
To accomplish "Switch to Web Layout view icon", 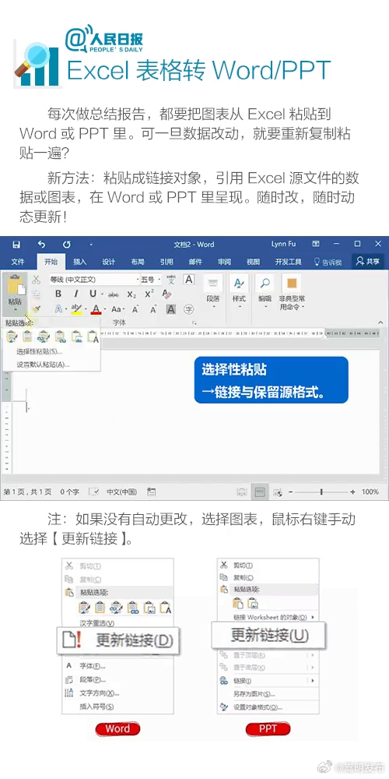I will (x=278, y=492).
